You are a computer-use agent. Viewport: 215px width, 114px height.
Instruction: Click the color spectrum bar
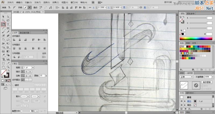[x=196, y=39]
